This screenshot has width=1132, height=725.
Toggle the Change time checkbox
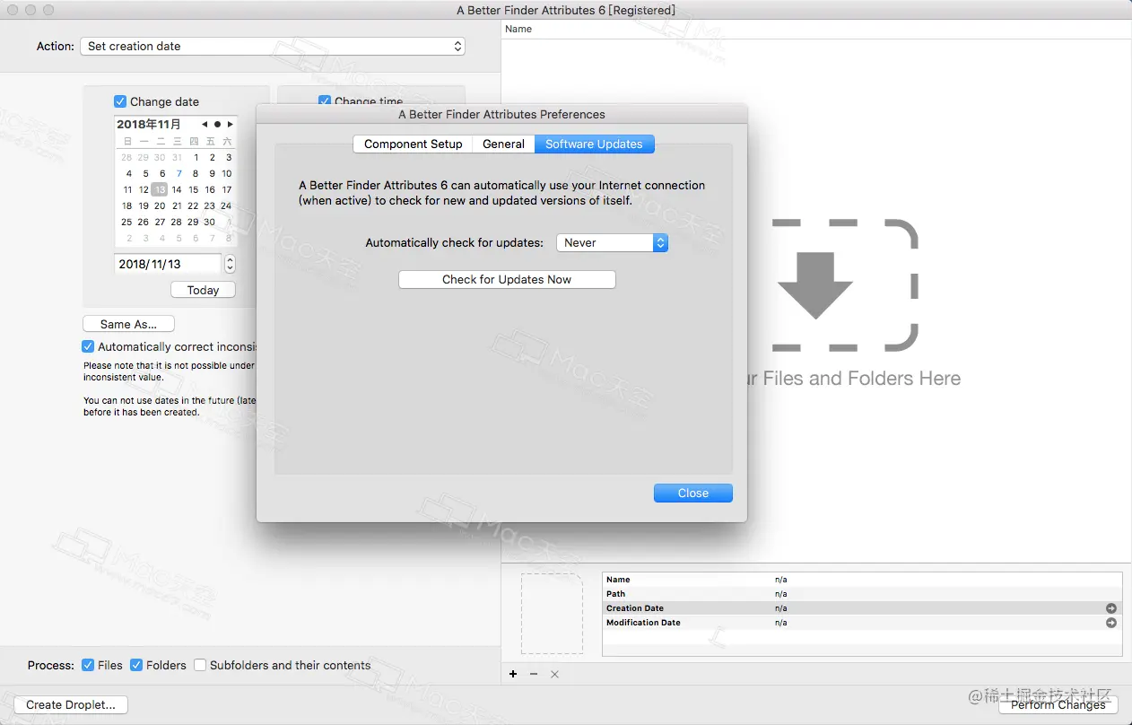[x=325, y=101]
